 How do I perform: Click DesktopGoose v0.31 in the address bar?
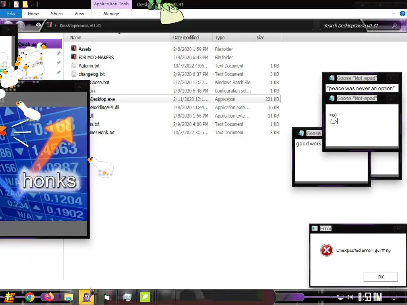[x=80, y=25]
